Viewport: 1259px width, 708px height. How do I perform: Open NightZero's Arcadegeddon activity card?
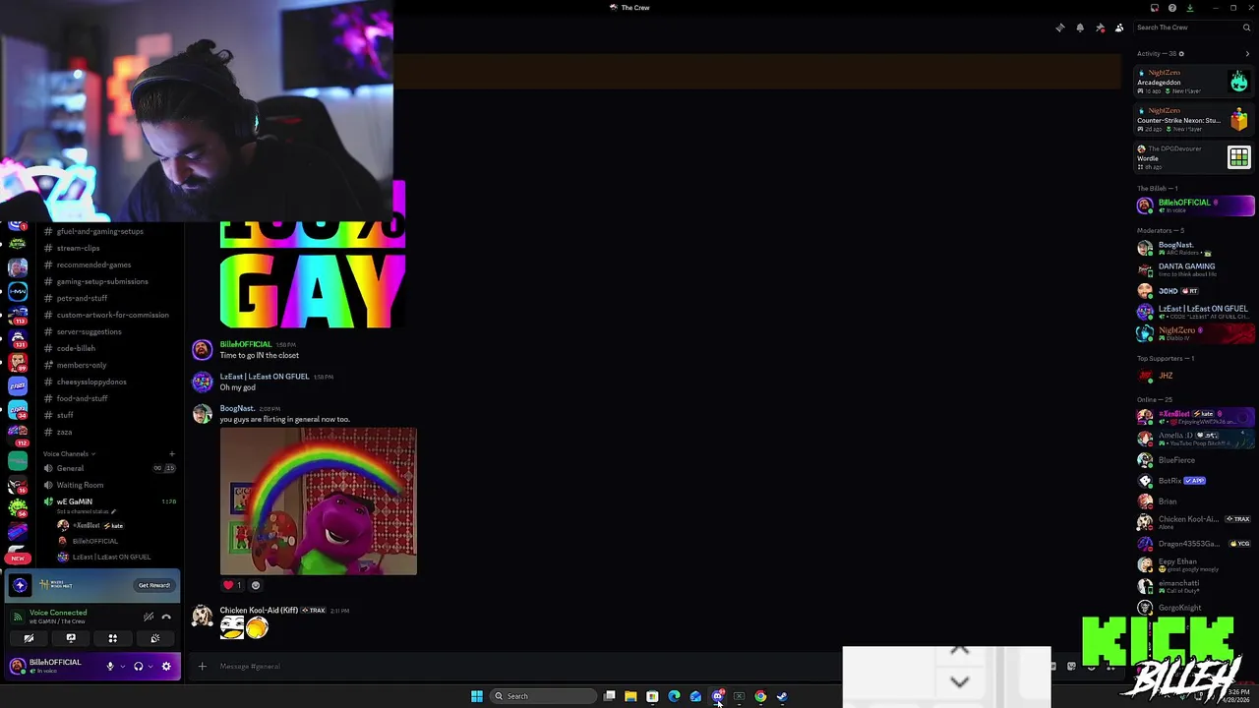(x=1194, y=82)
